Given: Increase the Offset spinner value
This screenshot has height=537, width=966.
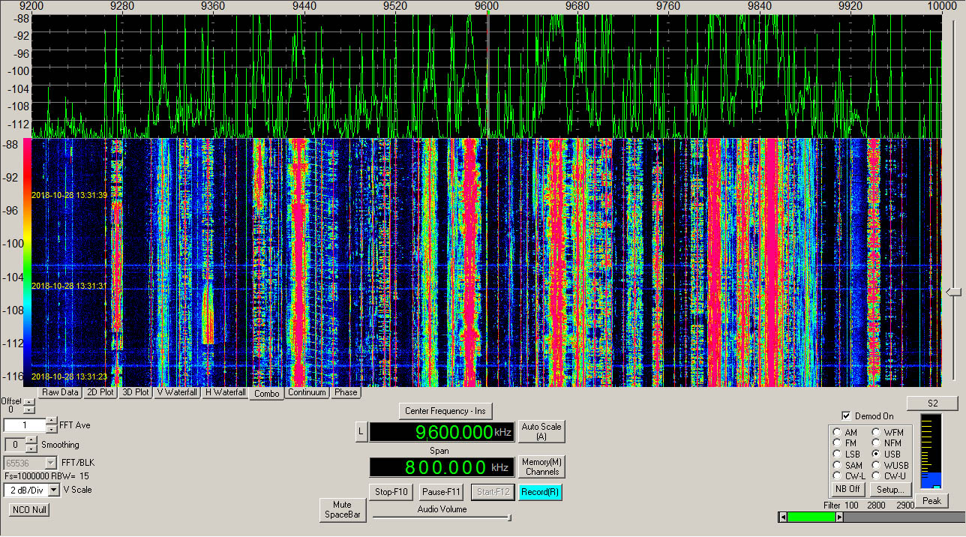Looking at the screenshot, I should click(28, 403).
